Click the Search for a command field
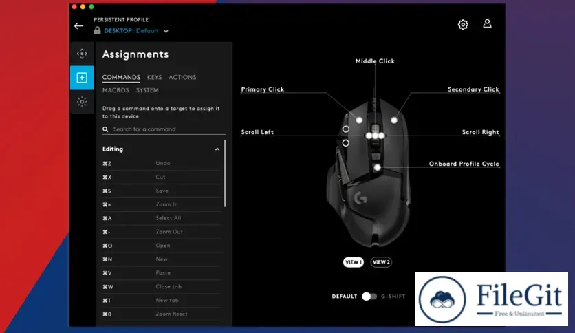The height and width of the screenshot is (333, 575). [164, 129]
